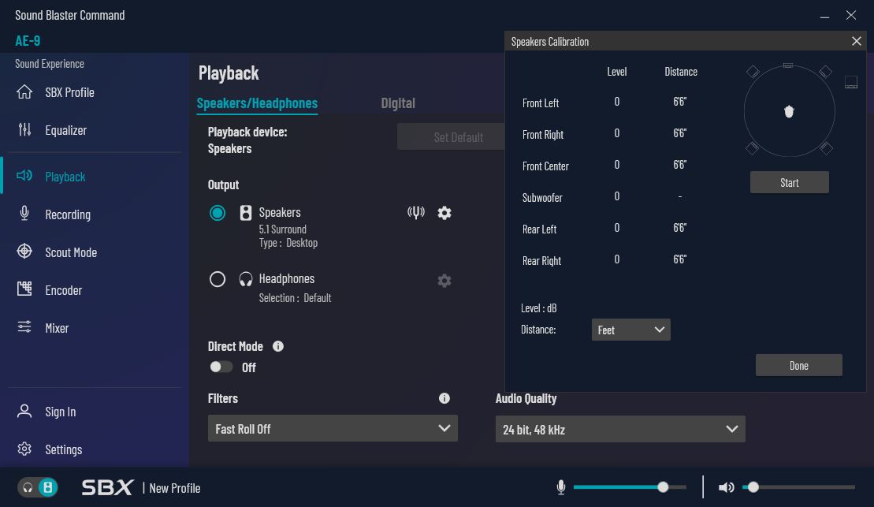Mute the speaker volume icon

(726, 487)
